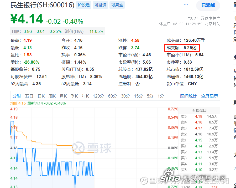Viewport: 236px width, 188px height.
Task: Click the 最高 value 4.19
Action: coord(28,40)
